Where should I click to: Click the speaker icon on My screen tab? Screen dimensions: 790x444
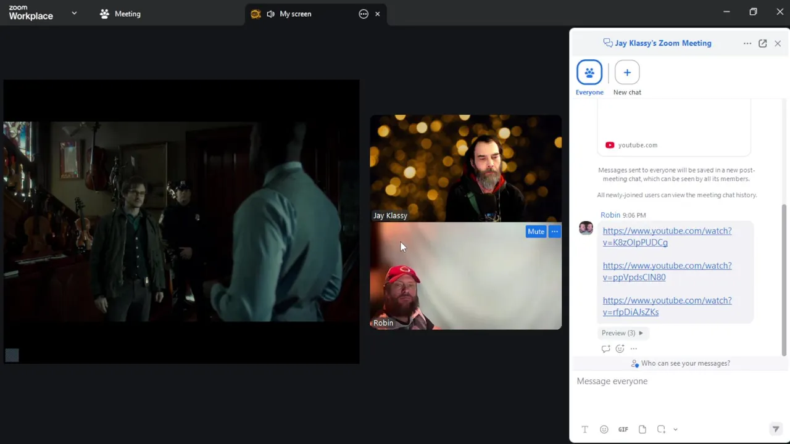coord(270,14)
